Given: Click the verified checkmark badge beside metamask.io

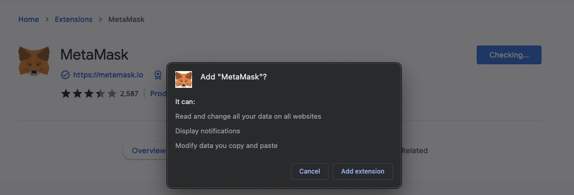Looking at the screenshot, I should pyautogui.click(x=65, y=75).
